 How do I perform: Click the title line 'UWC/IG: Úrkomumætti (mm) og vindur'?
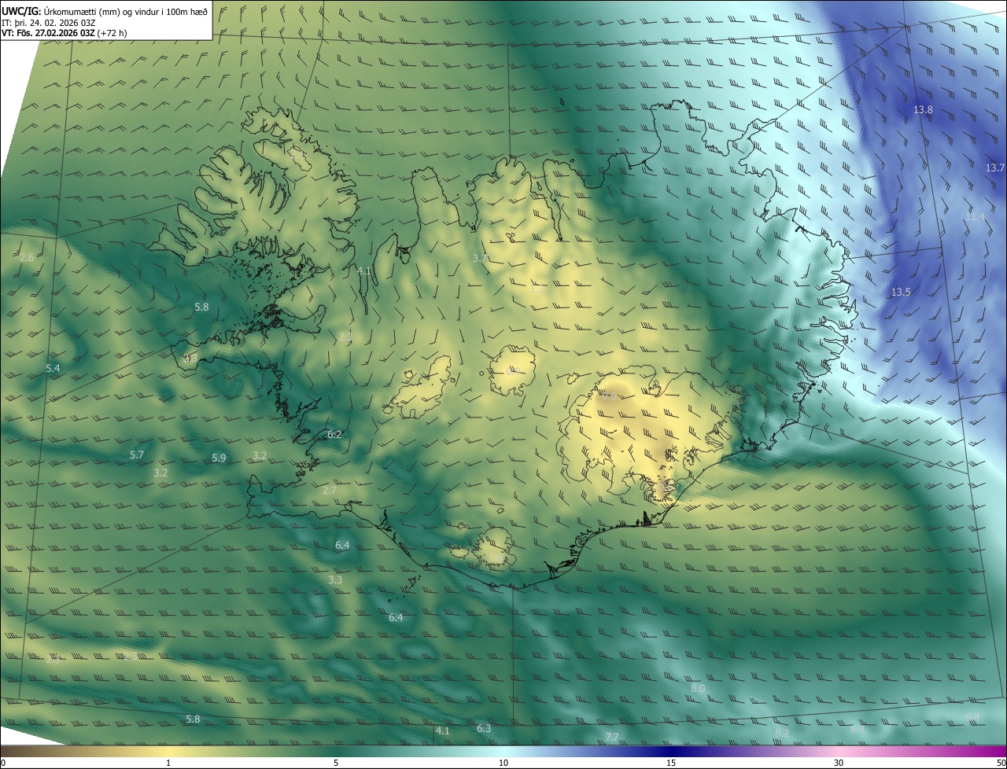(x=105, y=11)
